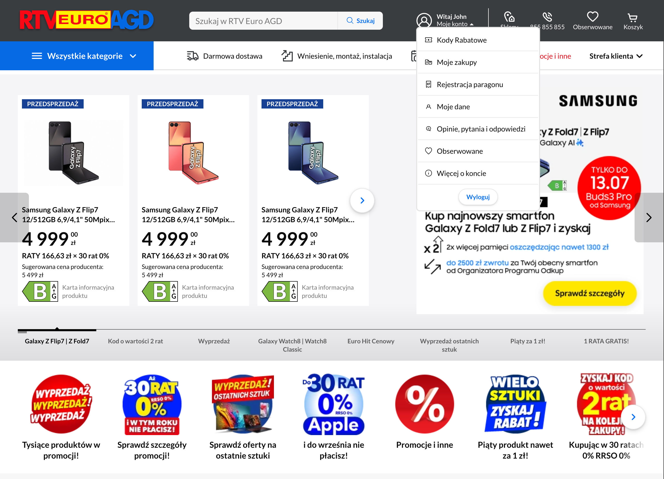664x479 pixels.
Task: Click the Obserwowane heart icon in header
Action: point(592,17)
